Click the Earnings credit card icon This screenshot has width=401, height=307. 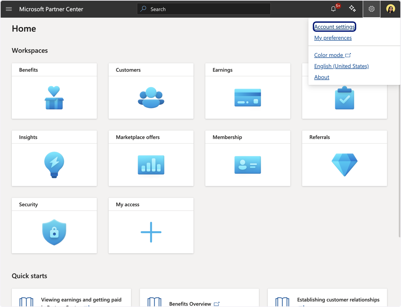(248, 98)
